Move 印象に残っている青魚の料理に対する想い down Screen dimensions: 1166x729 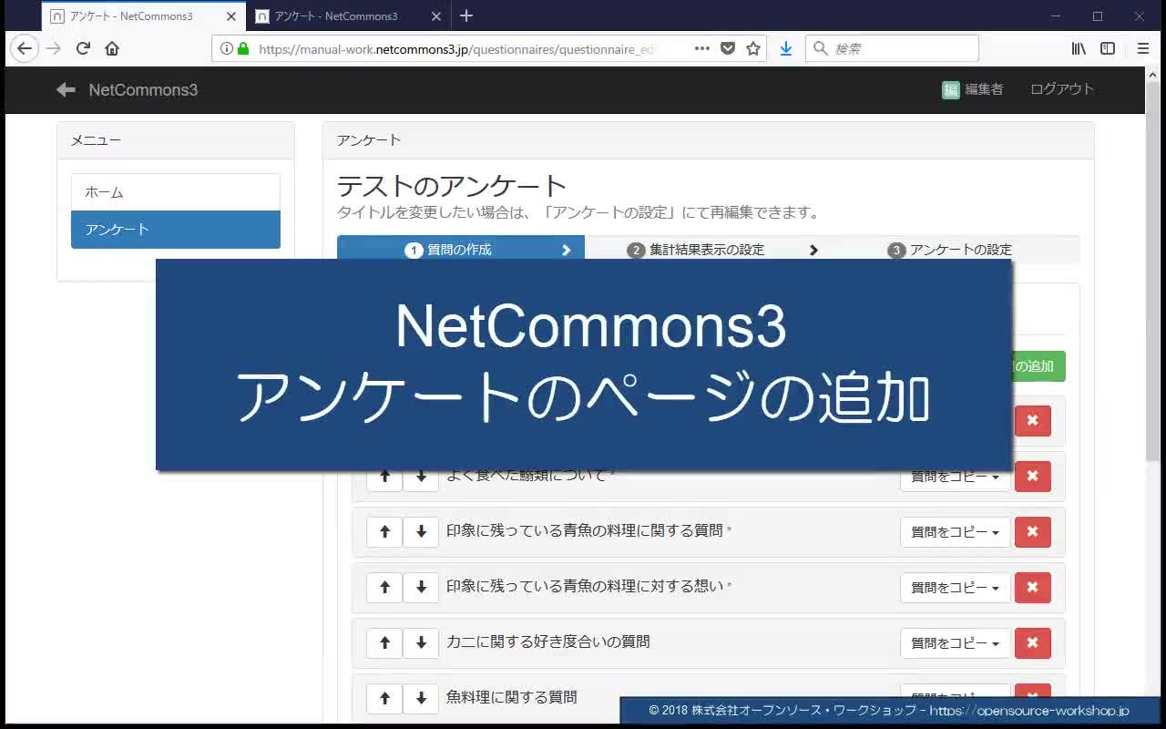tap(421, 588)
